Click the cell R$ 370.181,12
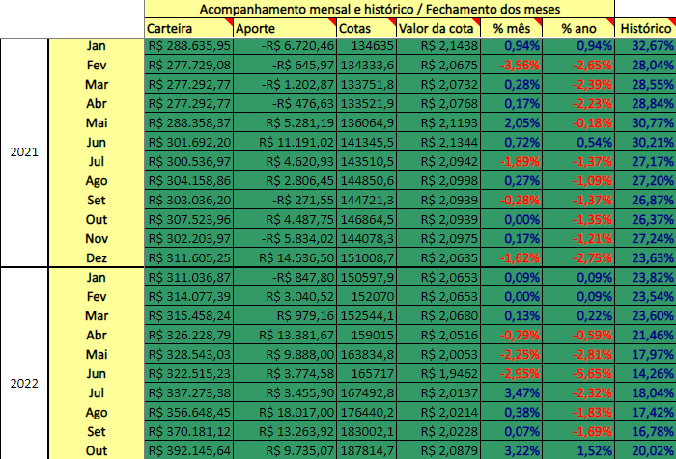The height and width of the screenshot is (459, 676). [x=189, y=431]
